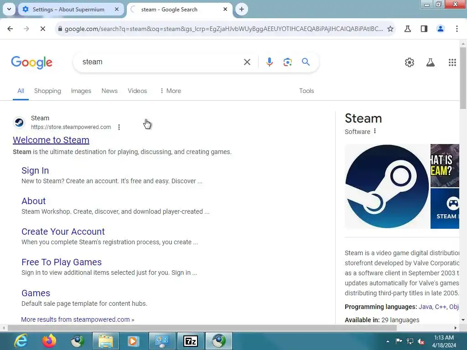Open more options next to Software

[x=375, y=131]
